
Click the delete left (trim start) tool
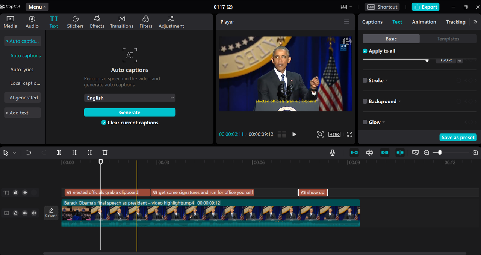tap(74, 153)
